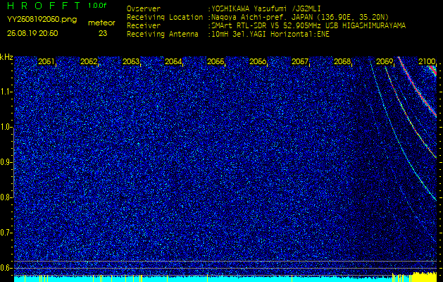
Task: Click the 2051 time marker
Action: tap(46, 61)
